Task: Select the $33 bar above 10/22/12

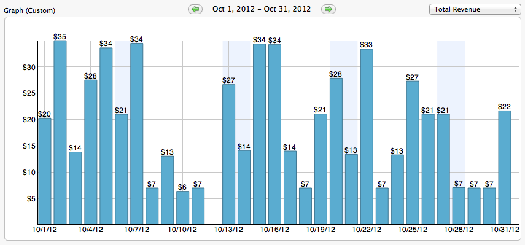Action: pos(367,136)
